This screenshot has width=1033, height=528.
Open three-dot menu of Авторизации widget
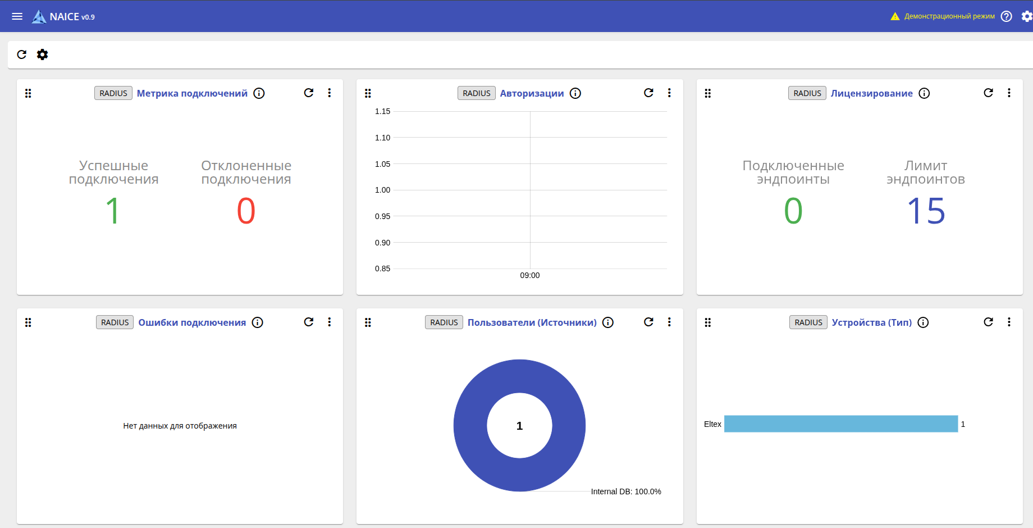coord(669,93)
